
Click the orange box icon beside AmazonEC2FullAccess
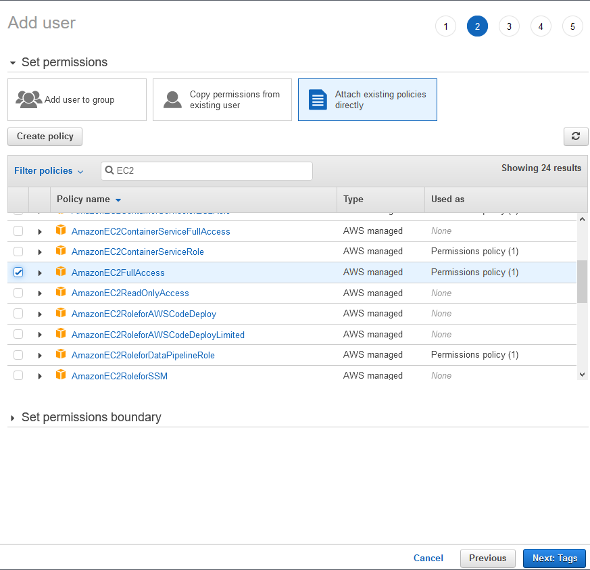61,272
